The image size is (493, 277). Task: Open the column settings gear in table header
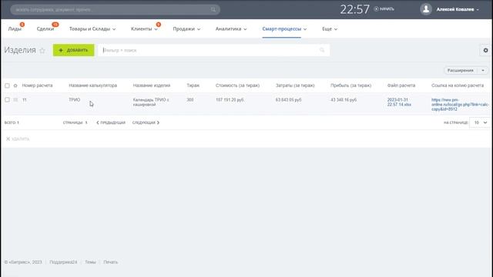tap(15, 85)
